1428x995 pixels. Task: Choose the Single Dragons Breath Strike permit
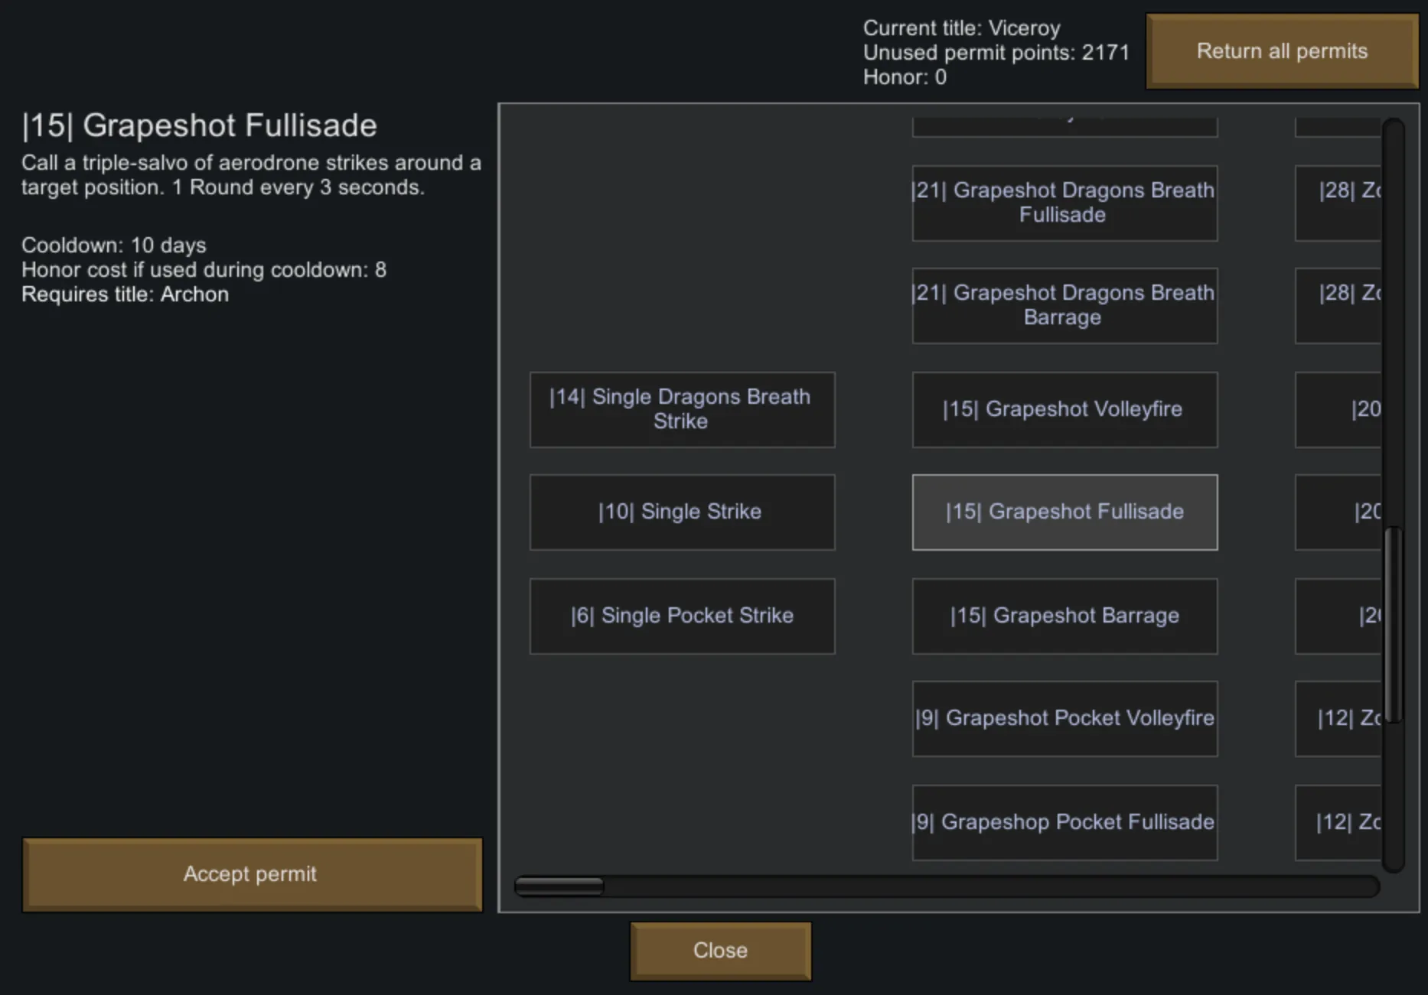coord(681,409)
